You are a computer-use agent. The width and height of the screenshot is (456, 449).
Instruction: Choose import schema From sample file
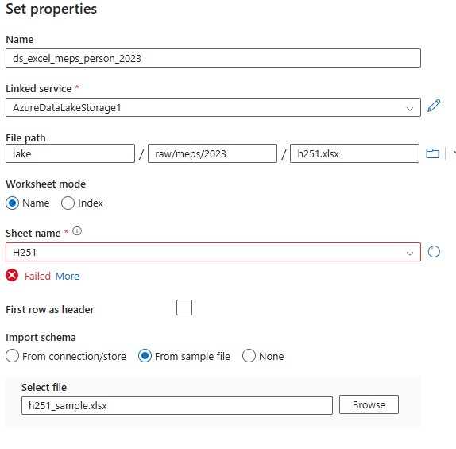point(145,356)
